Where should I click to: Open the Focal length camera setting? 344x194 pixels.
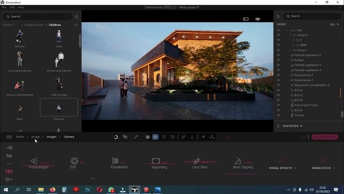pos(39,163)
